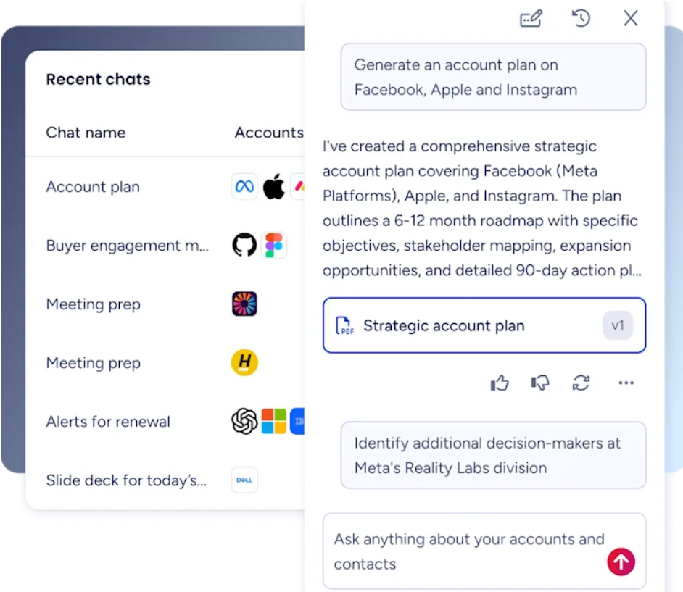Open the Alerts for renewal chat
The width and height of the screenshot is (683, 592).
click(108, 422)
